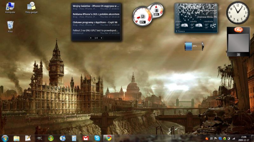The height and width of the screenshot is (142, 254).
Task: Click the battery power tray icon
Action: [x=229, y=139]
